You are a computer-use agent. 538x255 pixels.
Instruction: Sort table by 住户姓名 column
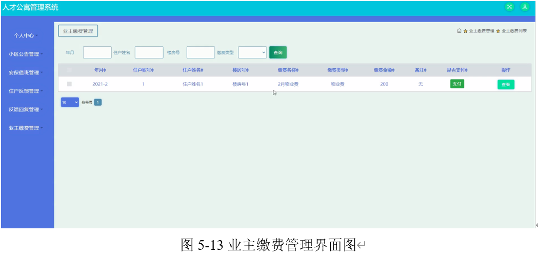[x=193, y=70]
